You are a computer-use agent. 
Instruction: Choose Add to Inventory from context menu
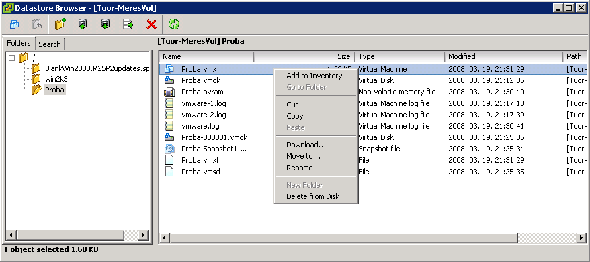[314, 76]
